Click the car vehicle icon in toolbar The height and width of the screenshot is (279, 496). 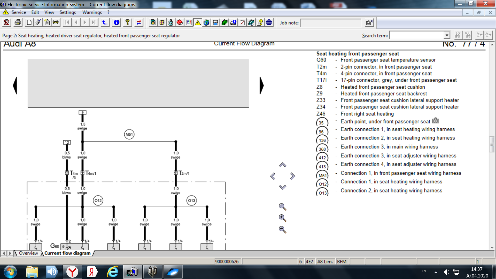pos(56,23)
